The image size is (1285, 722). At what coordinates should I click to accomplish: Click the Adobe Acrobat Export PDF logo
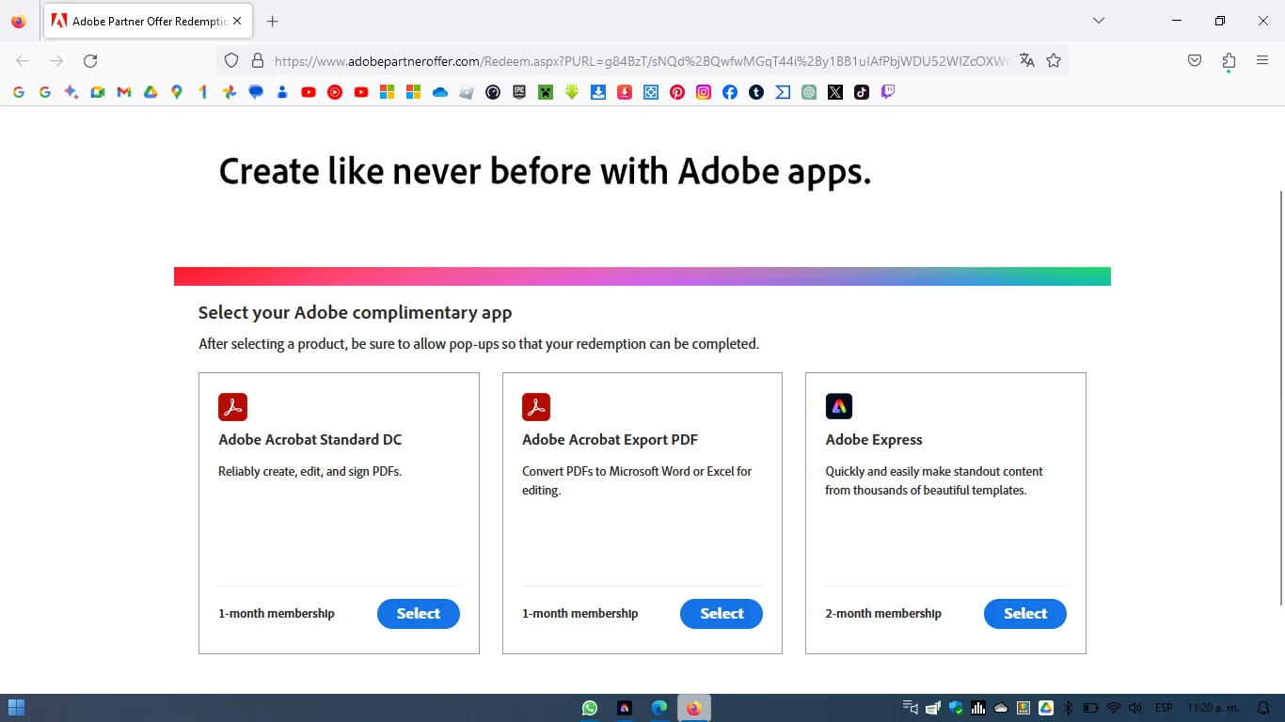pos(536,407)
